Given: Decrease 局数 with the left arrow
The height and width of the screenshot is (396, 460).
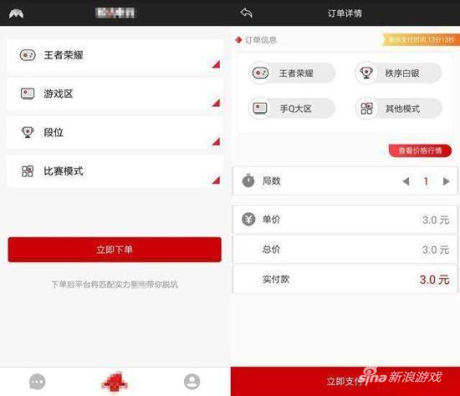Looking at the screenshot, I should tap(406, 181).
